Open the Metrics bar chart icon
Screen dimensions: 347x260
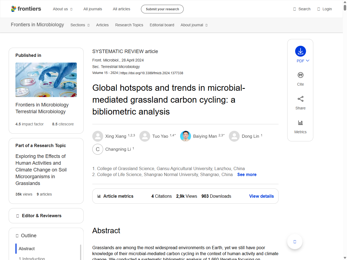[x=300, y=123]
